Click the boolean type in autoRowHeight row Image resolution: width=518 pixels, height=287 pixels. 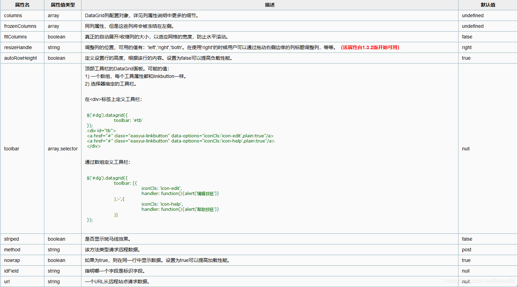click(x=56, y=58)
